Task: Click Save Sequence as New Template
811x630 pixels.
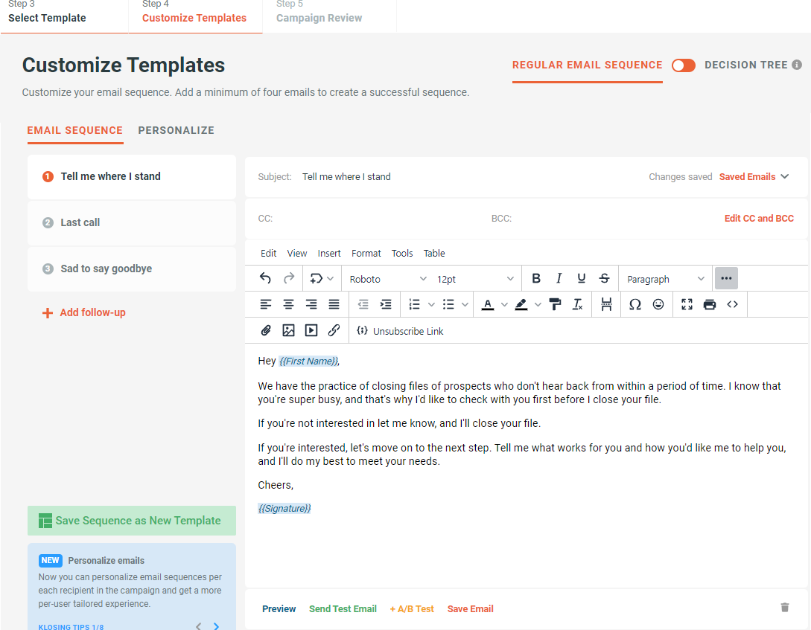Action: coord(132,521)
